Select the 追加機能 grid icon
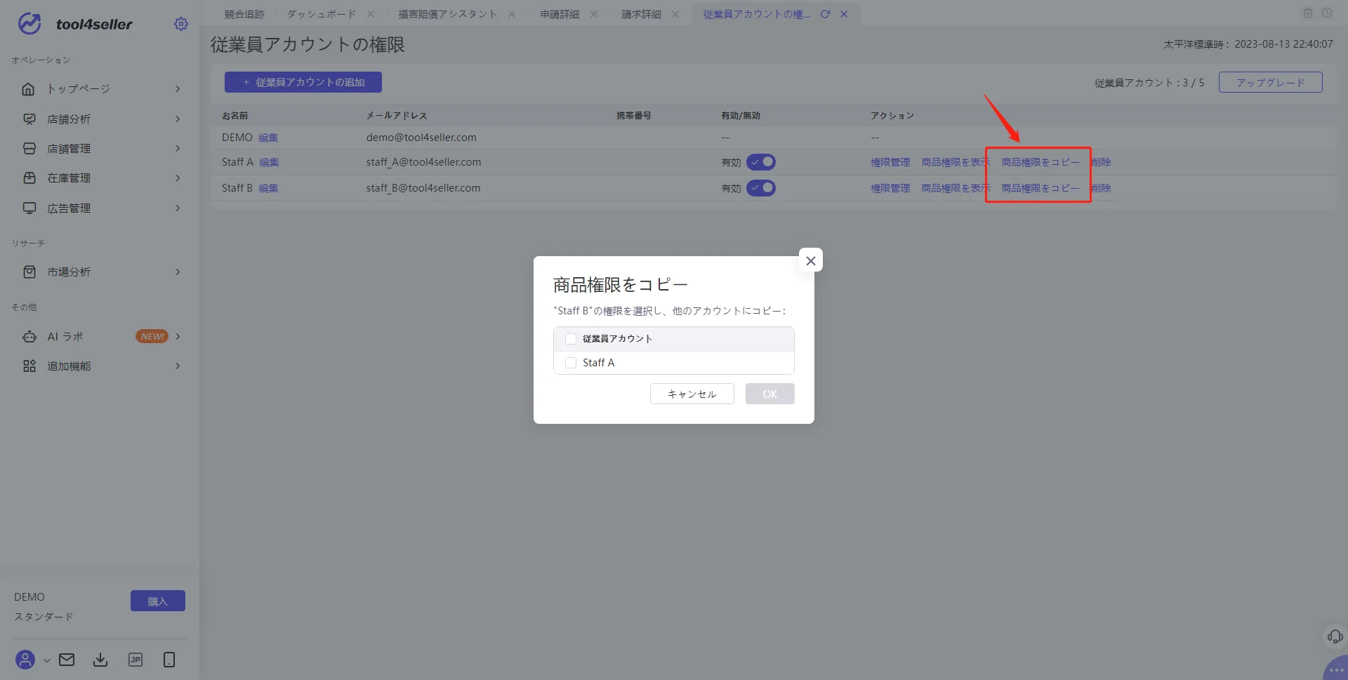Viewport: 1348px width, 680px height. pos(29,366)
